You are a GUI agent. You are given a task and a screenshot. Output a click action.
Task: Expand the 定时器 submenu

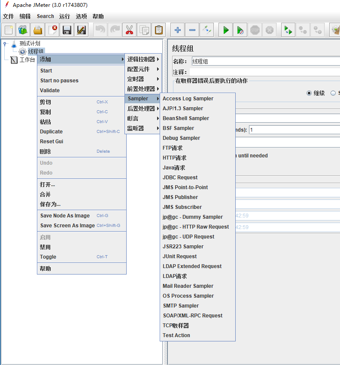click(143, 79)
